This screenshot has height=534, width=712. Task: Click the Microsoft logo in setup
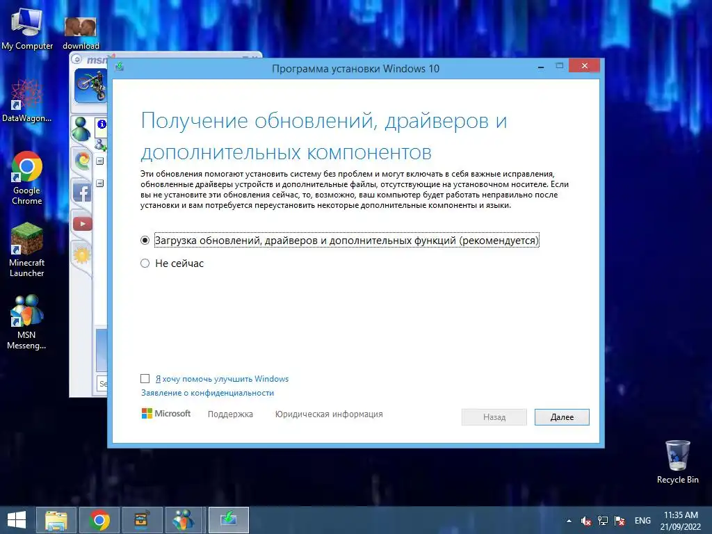click(x=166, y=414)
